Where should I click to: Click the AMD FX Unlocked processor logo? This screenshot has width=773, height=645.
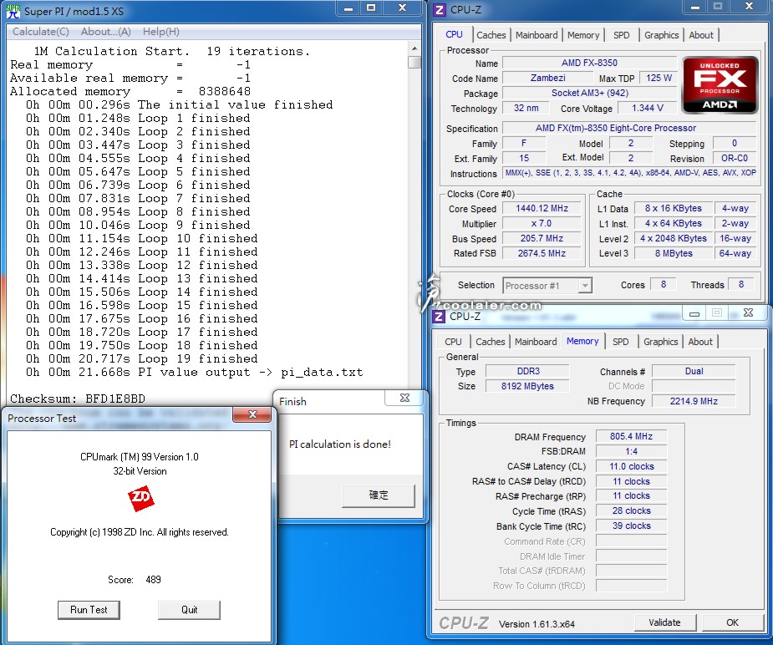(x=720, y=84)
